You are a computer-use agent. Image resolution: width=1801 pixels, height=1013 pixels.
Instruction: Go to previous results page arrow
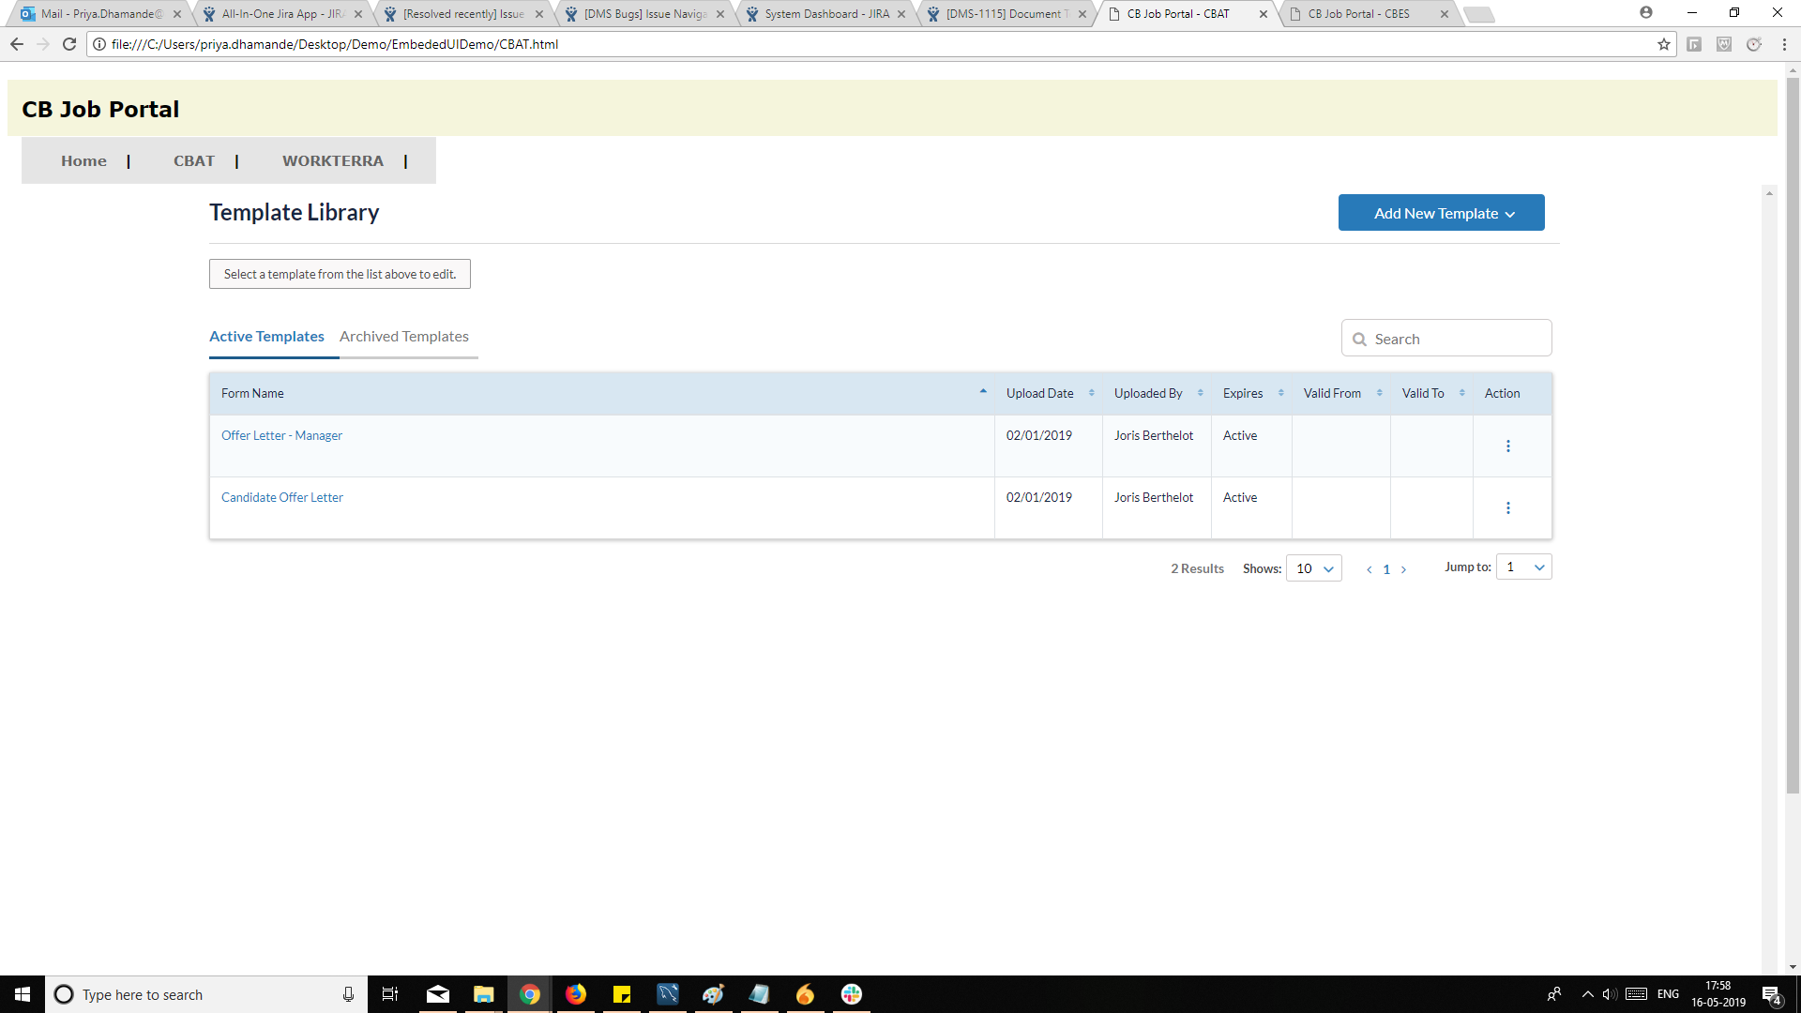1370,569
